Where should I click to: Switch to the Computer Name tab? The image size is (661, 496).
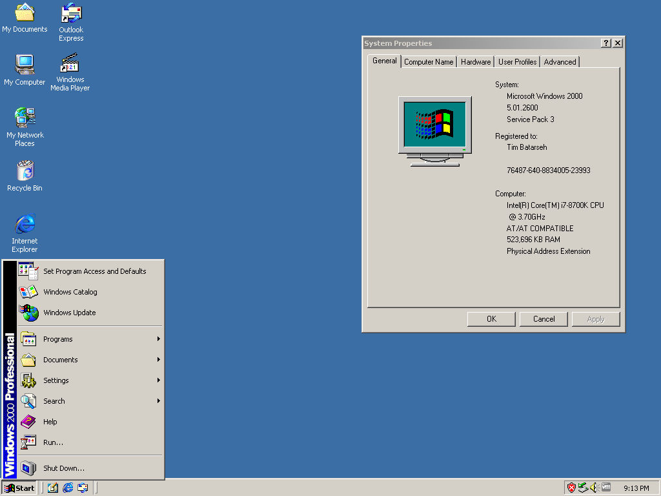click(x=429, y=61)
